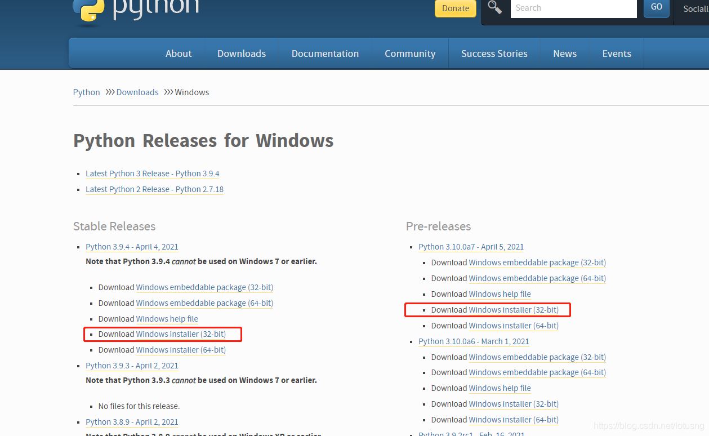
Task: Download Python 3.10.0a7 Windows help file
Action: point(500,294)
